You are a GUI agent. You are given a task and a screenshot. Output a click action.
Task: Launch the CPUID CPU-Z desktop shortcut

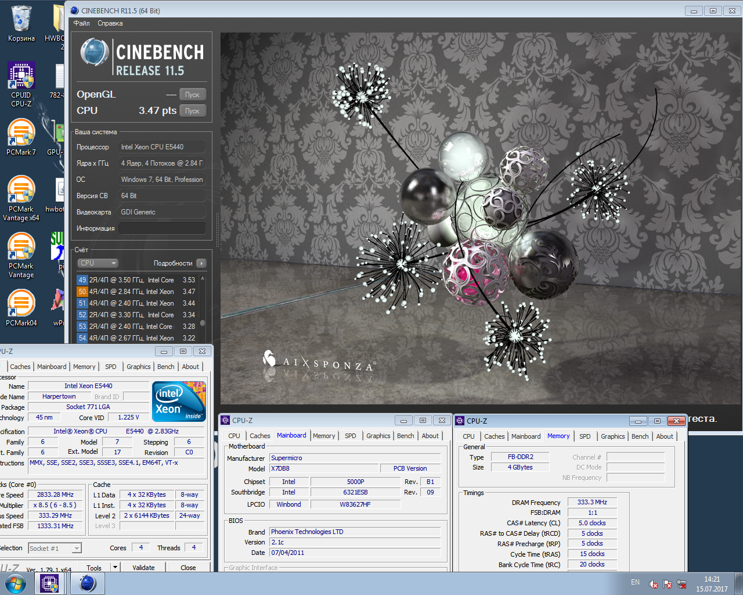click(21, 85)
